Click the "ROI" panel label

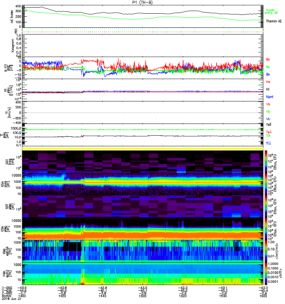16,31
